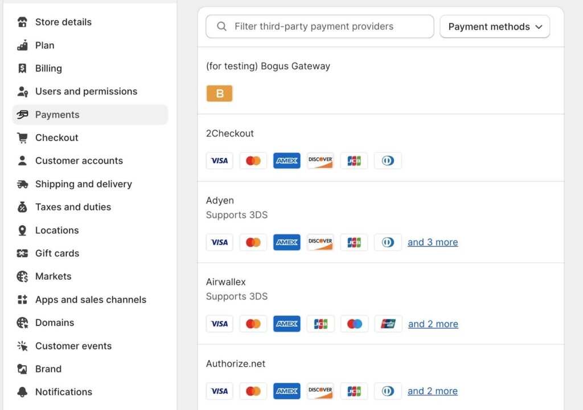Screen dimensions: 583x410
Task: Open the Payment methods dropdown
Action: 495,27
